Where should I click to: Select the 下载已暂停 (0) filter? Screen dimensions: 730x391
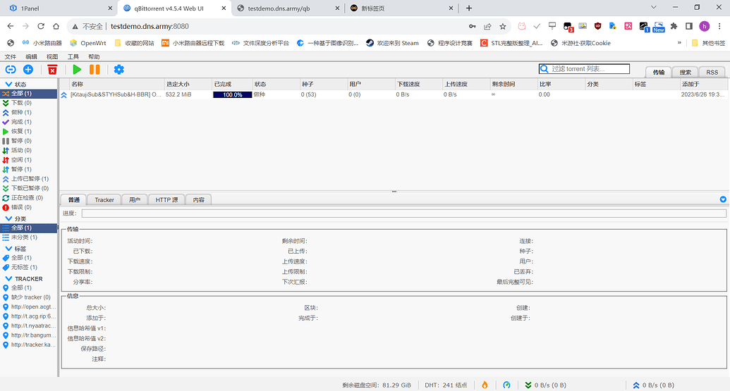pyautogui.click(x=30, y=188)
